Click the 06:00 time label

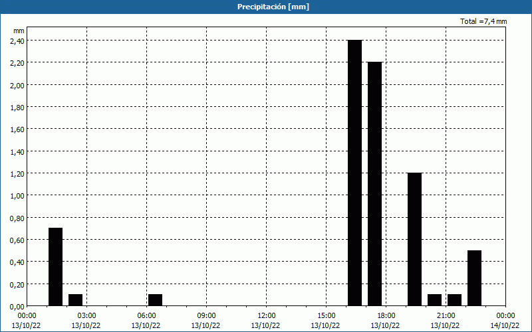pos(146,316)
